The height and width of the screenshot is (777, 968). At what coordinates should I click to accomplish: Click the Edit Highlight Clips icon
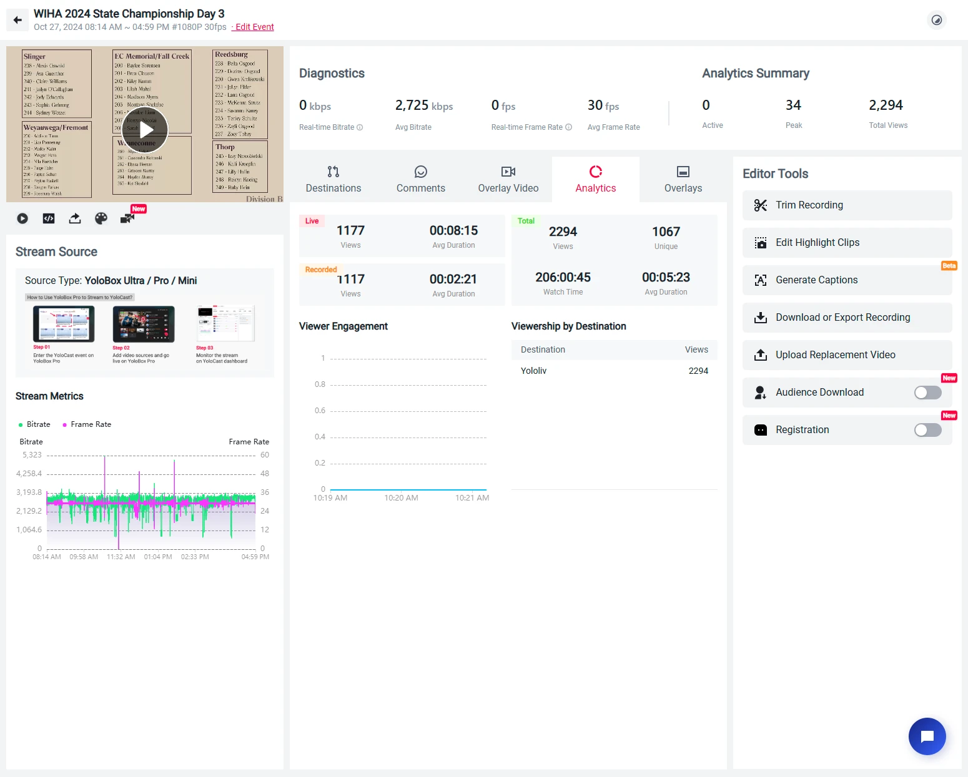[x=761, y=243]
